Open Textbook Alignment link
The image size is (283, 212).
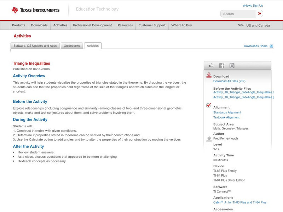[x=226, y=117]
